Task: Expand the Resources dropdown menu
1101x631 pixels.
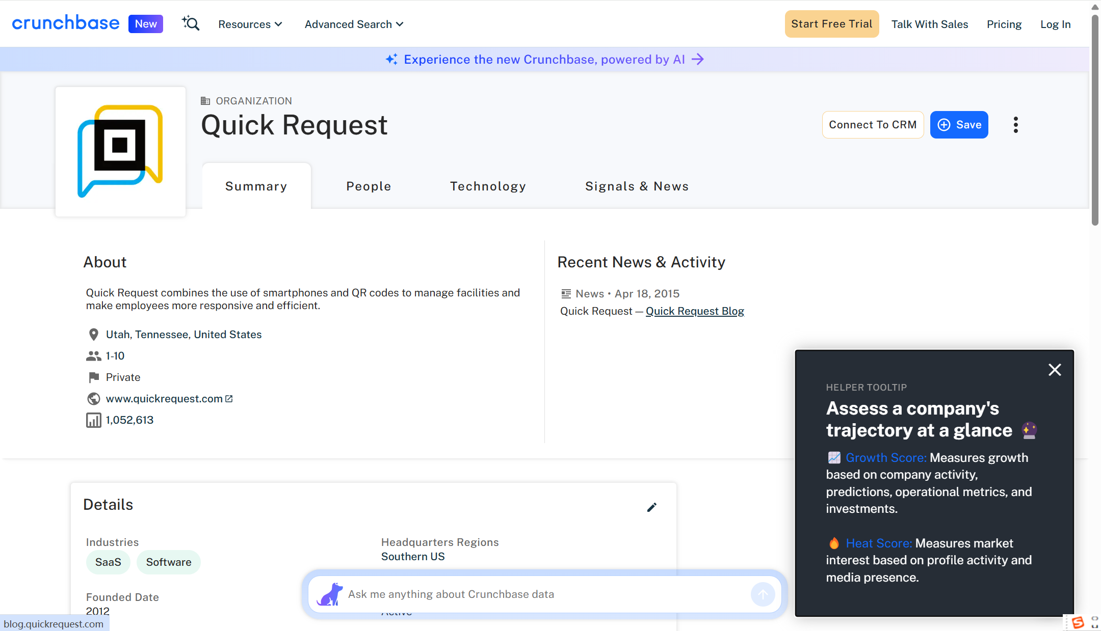Action: pyautogui.click(x=250, y=24)
